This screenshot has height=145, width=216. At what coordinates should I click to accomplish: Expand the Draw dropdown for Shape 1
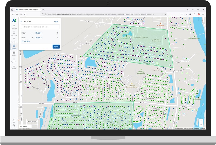(x=33, y=33)
